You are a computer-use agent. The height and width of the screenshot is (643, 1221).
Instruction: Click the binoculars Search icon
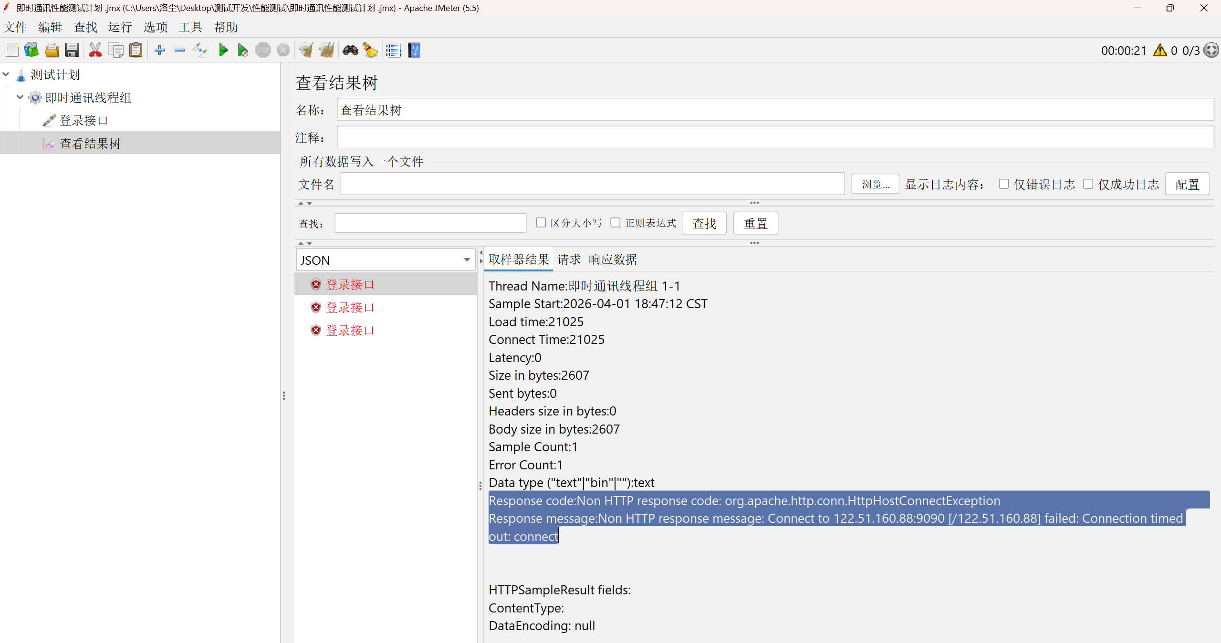coord(350,50)
